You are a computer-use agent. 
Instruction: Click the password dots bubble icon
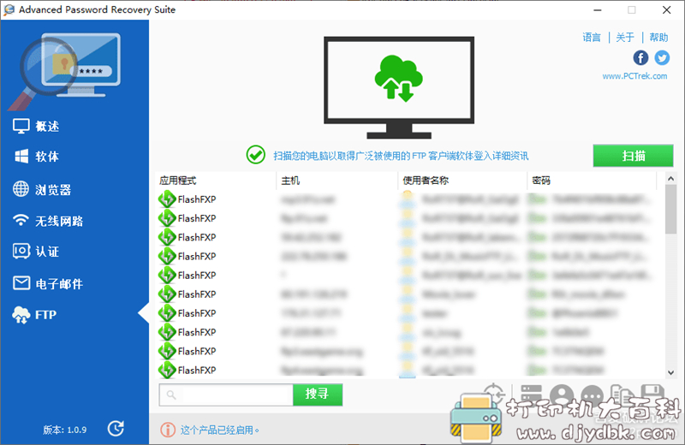click(x=593, y=395)
